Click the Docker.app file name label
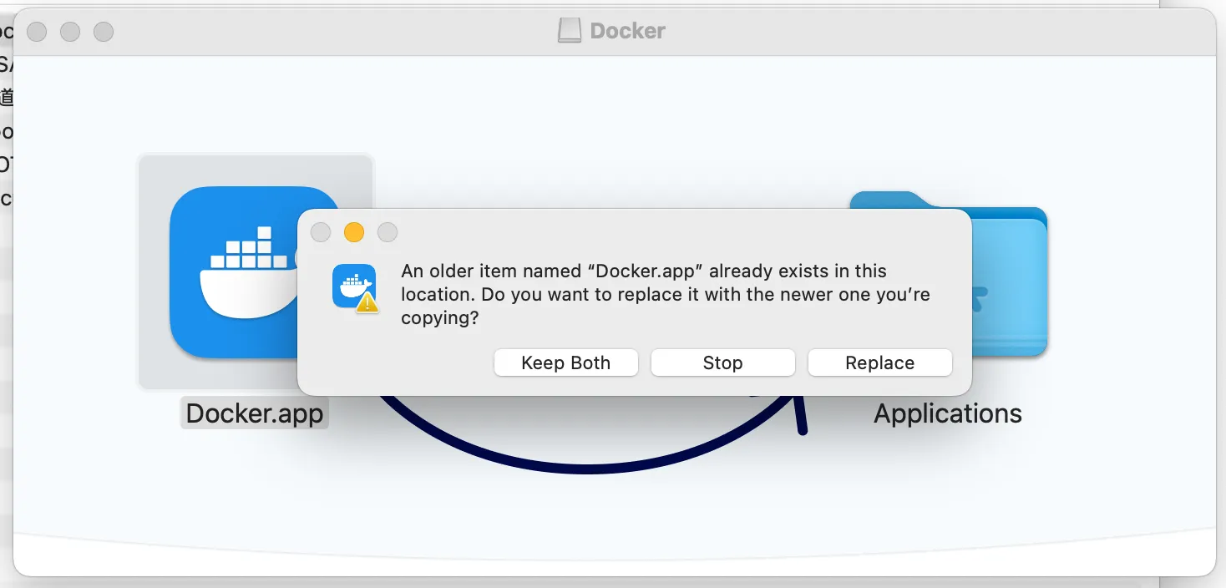 (255, 413)
